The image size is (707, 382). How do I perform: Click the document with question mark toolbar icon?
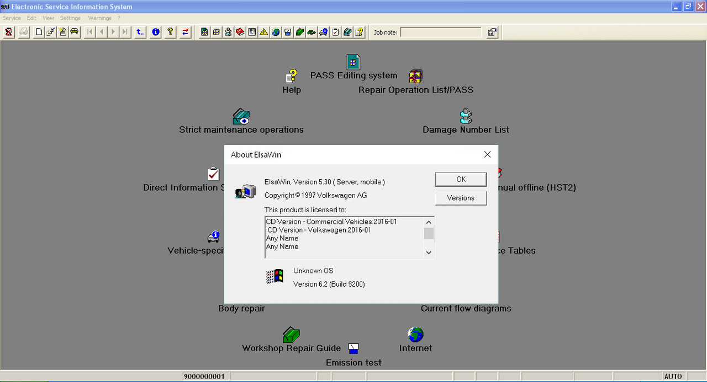point(360,32)
